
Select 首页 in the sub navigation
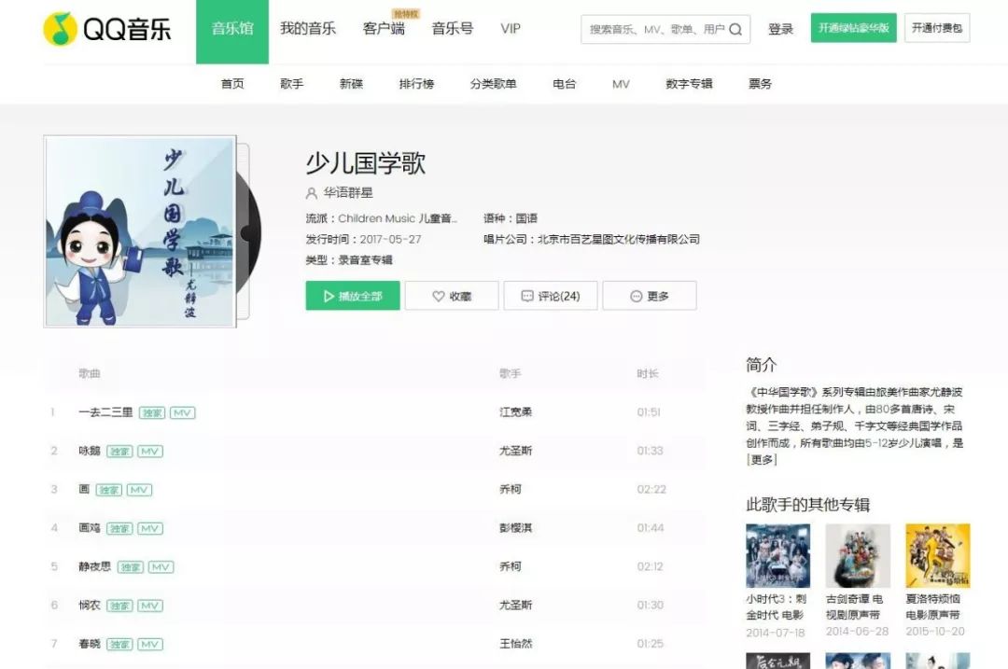click(232, 84)
